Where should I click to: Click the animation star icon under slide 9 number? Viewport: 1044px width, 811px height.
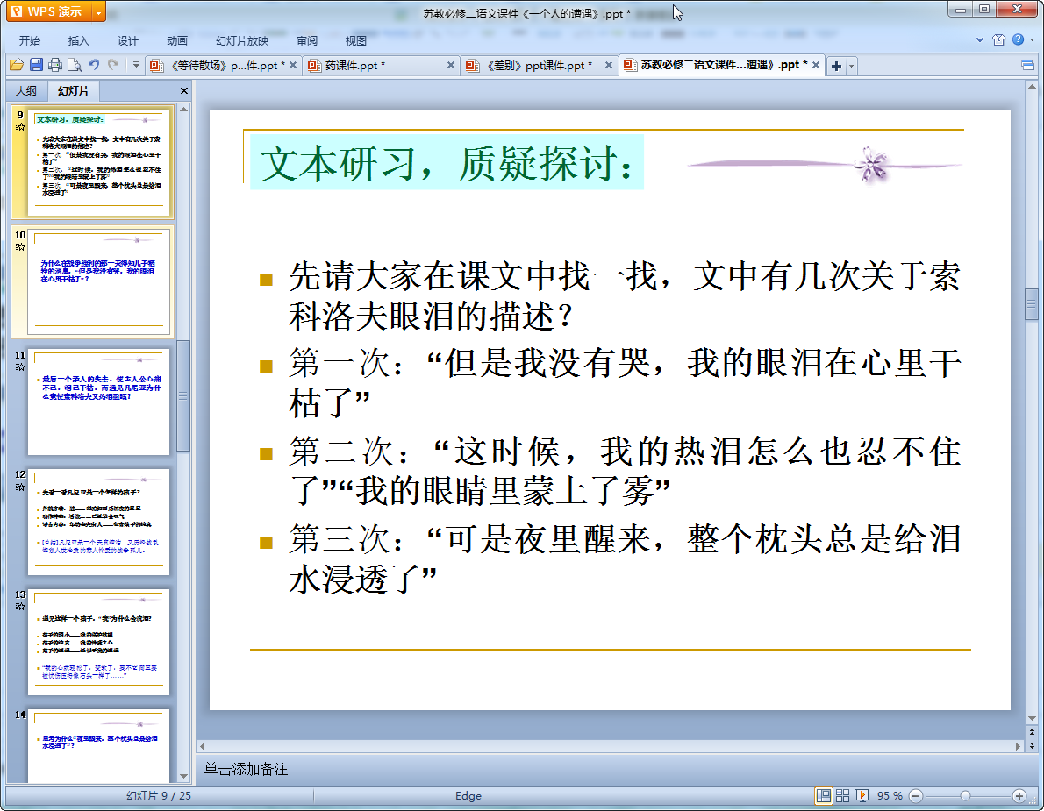tap(20, 126)
